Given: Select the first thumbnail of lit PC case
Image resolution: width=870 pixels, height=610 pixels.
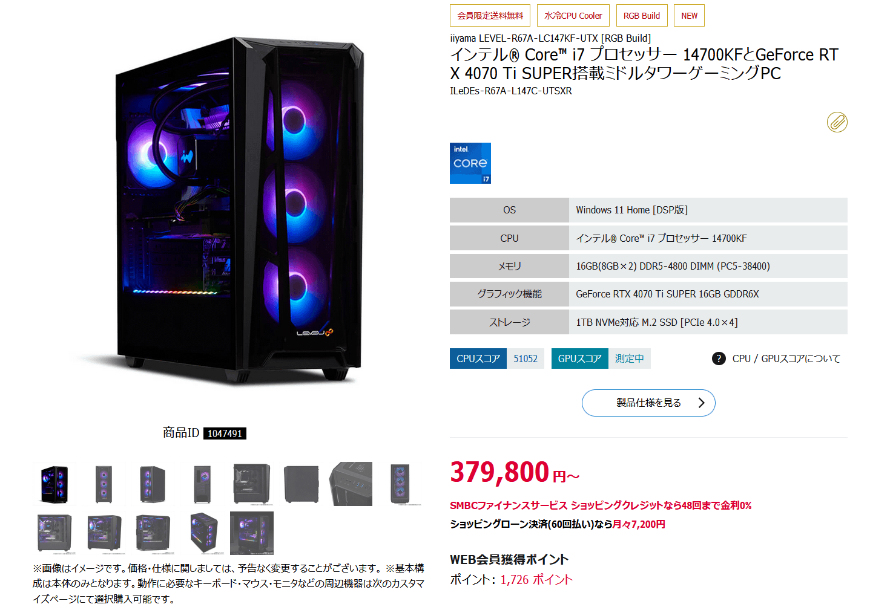Looking at the screenshot, I should click(54, 484).
